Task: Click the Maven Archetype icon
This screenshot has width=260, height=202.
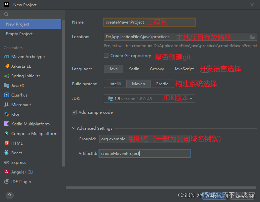Action: click(7, 56)
